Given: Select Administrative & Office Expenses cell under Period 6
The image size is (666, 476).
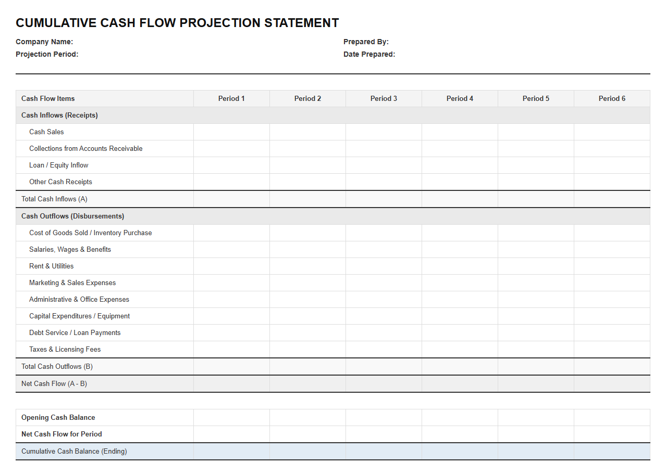Looking at the screenshot, I should (x=612, y=299).
